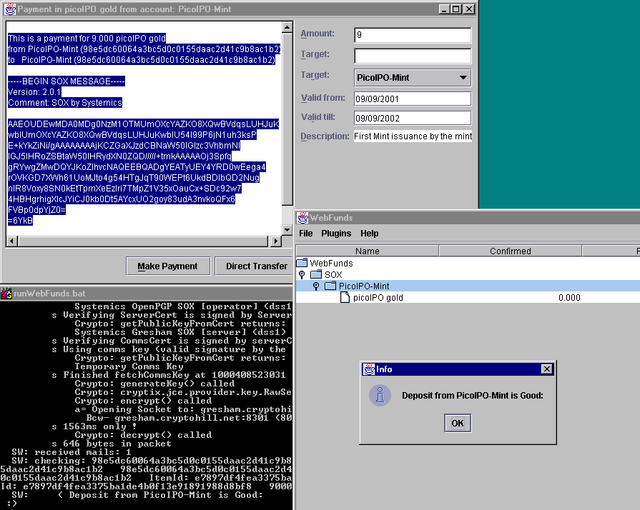
Task: Close the Info dialog with X
Action: pos(546,369)
